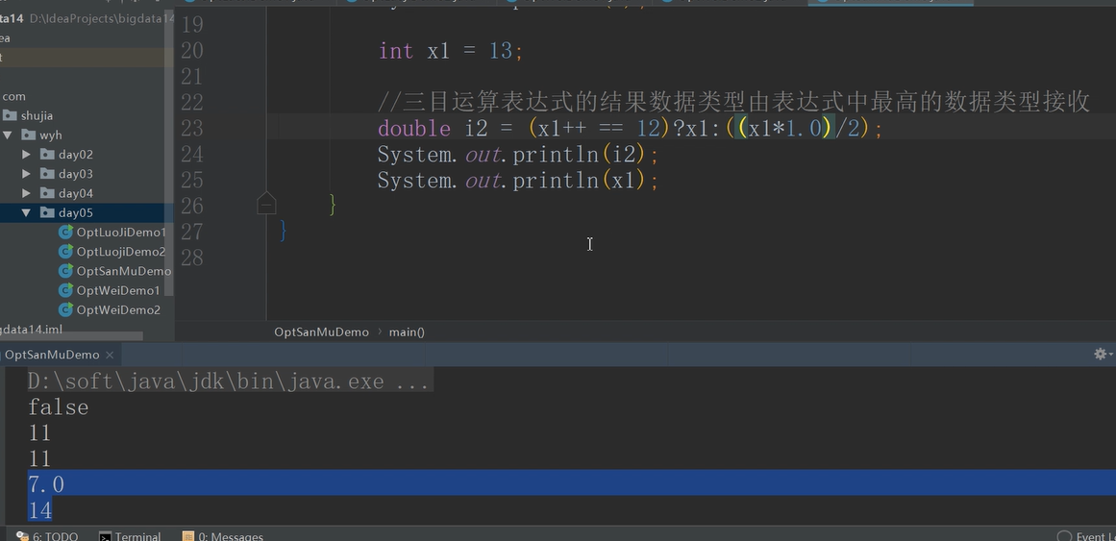Viewport: 1116px width, 541px height.
Task: Select the day04 folder
Action: click(75, 193)
